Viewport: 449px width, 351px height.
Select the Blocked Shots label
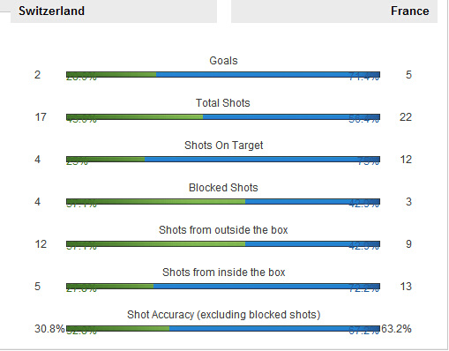(223, 188)
